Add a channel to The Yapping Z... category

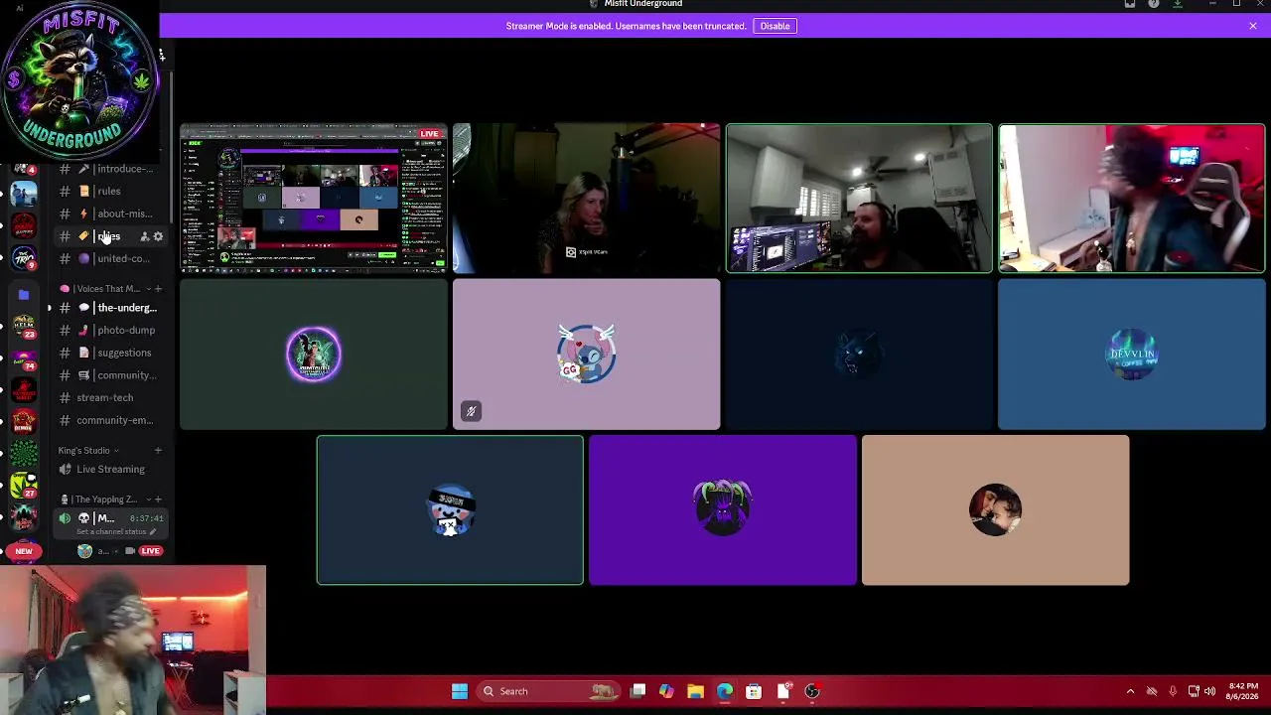click(158, 500)
